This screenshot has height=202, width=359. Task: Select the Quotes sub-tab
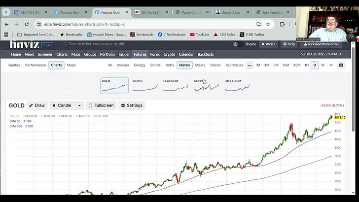[14, 65]
